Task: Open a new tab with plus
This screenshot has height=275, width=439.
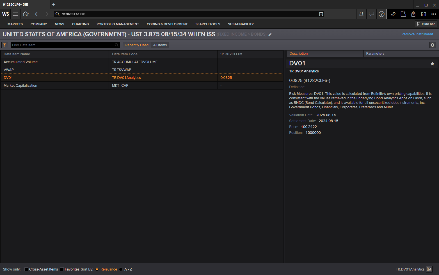Action: click(x=54, y=4)
